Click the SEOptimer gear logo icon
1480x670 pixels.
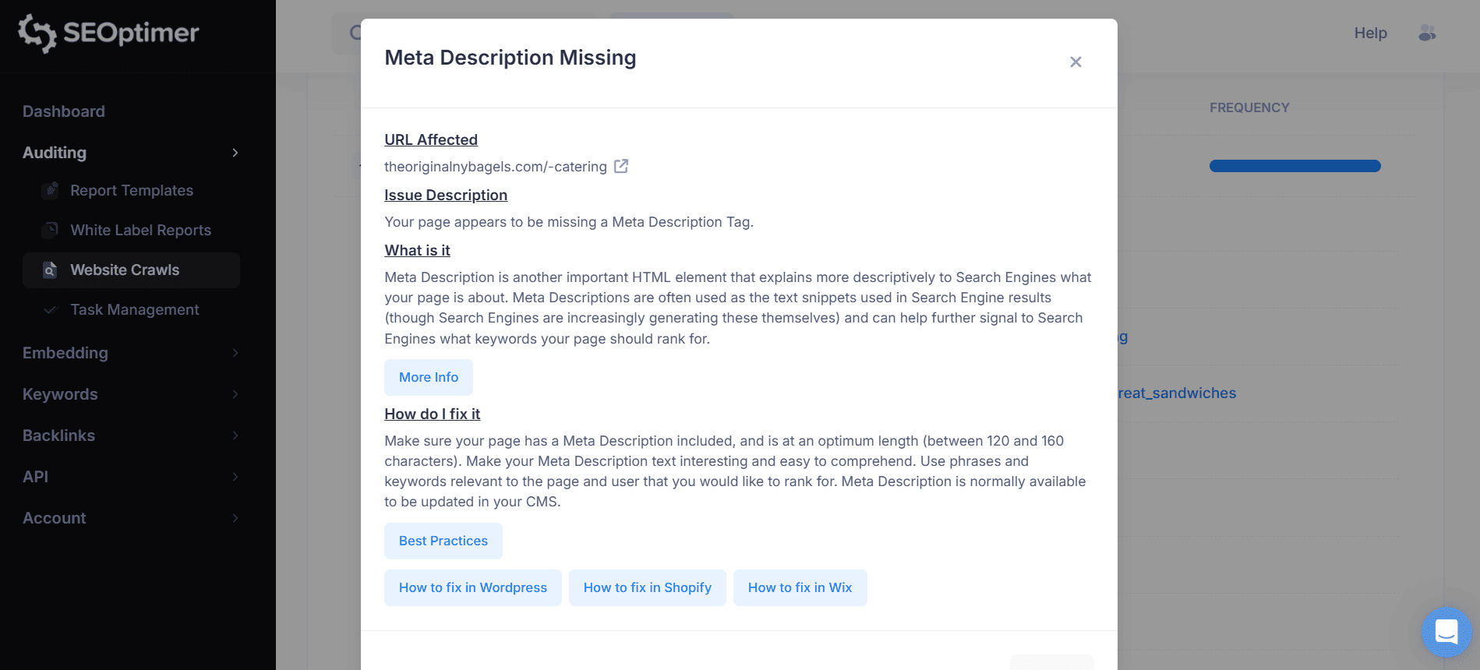point(37,33)
